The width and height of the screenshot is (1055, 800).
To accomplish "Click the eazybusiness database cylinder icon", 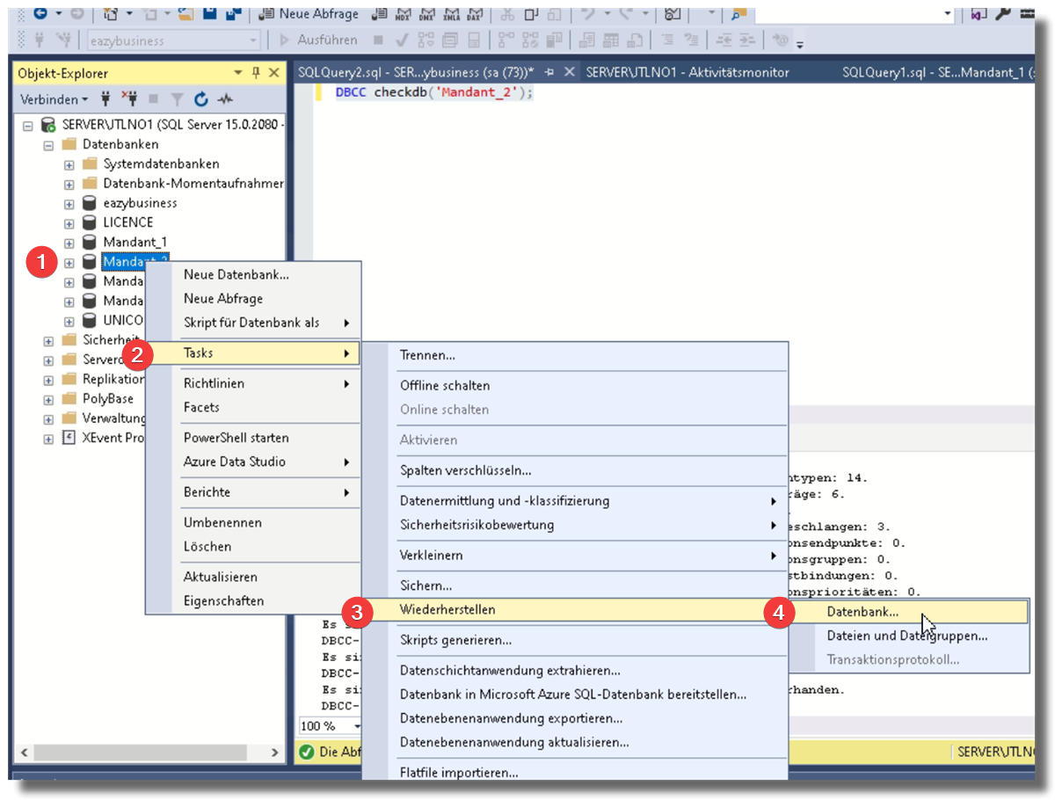I will 89,203.
